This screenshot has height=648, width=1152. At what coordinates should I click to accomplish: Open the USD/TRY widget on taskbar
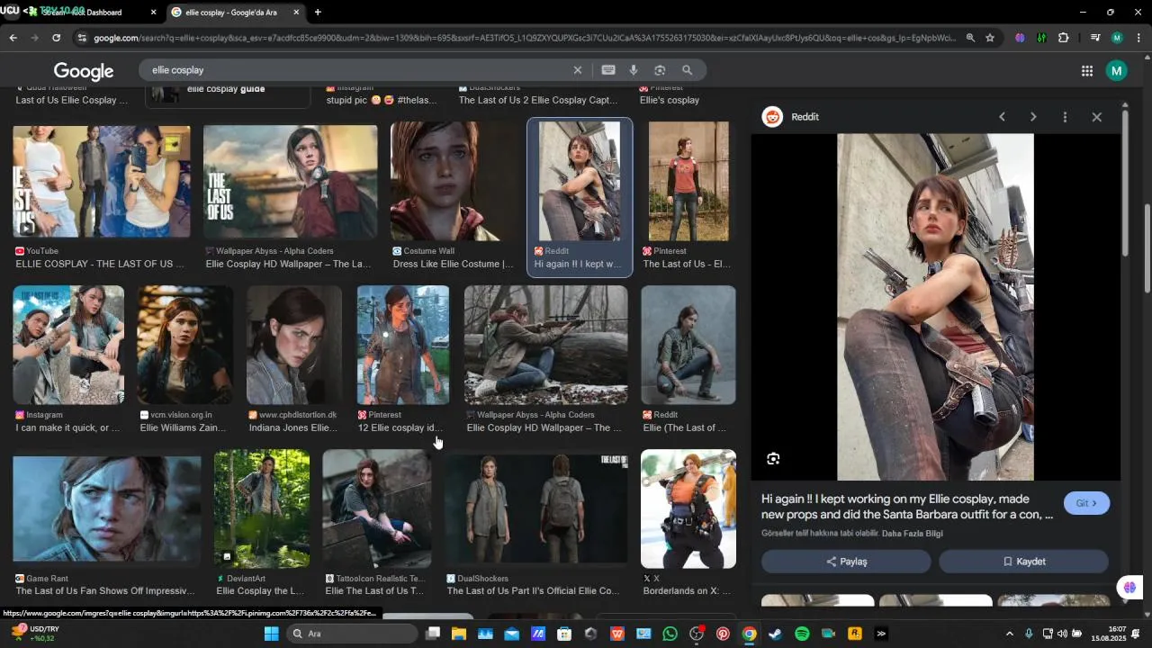[36, 634]
